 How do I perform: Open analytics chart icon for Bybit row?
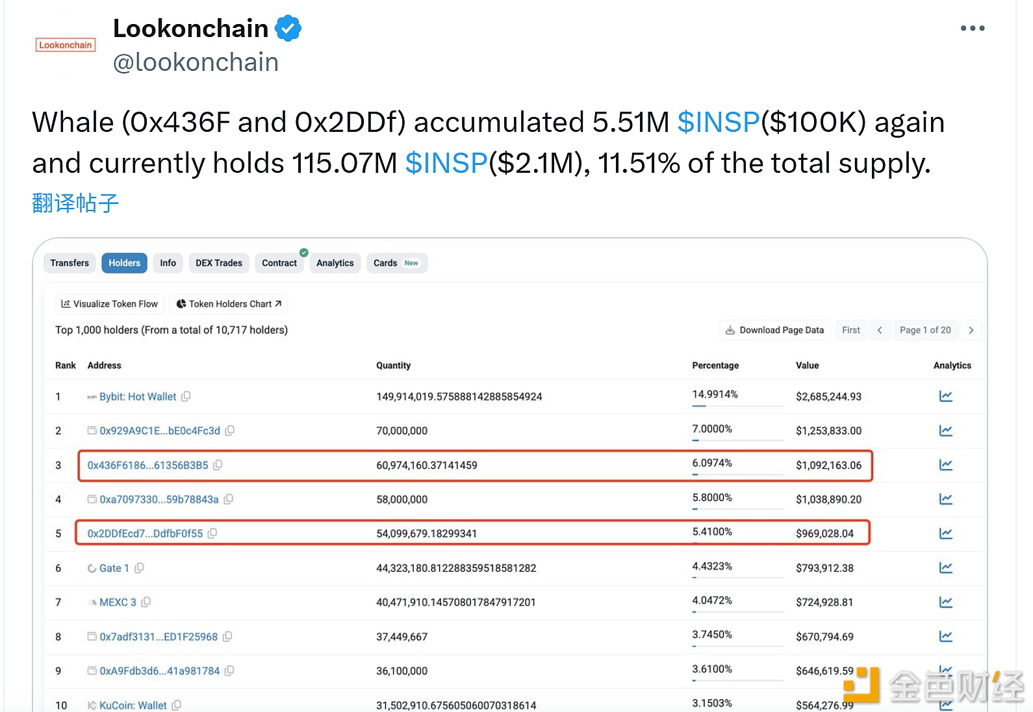coord(945,396)
